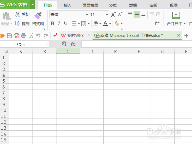Activate the Format Painter brush

click(38, 15)
